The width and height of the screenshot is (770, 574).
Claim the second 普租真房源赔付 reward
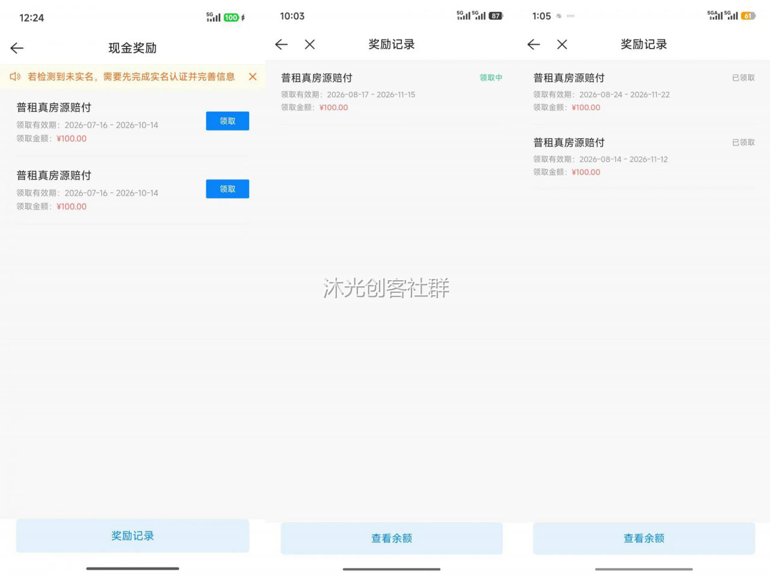(x=227, y=189)
